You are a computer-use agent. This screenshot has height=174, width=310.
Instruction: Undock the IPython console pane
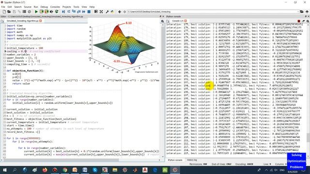[x=306, y=16]
